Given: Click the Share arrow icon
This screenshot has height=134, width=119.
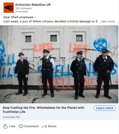Looking at the screenshot, I should point(44,126).
